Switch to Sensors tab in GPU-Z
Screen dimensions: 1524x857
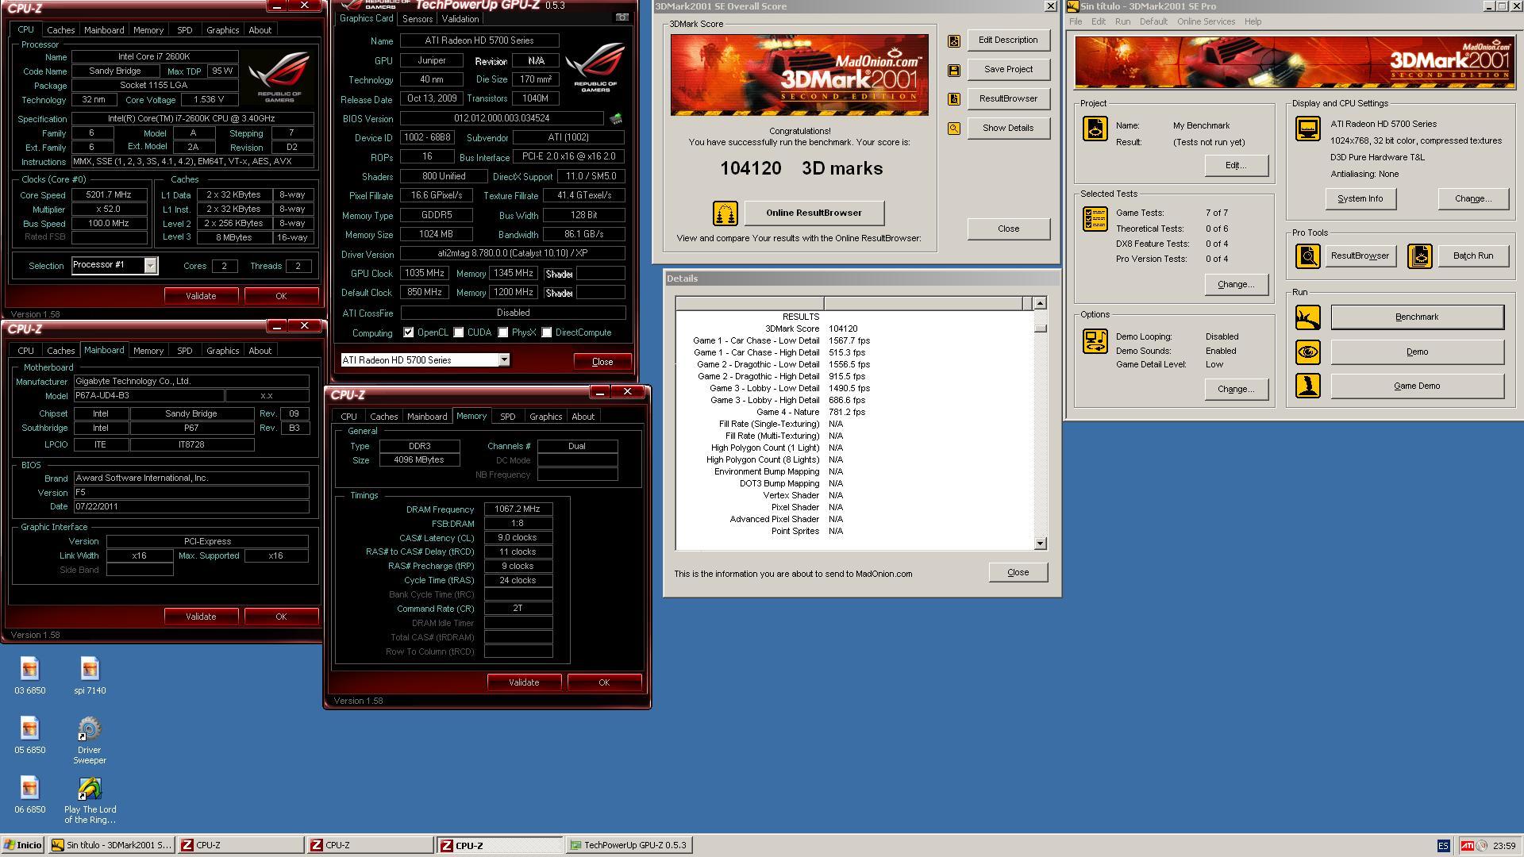click(417, 18)
